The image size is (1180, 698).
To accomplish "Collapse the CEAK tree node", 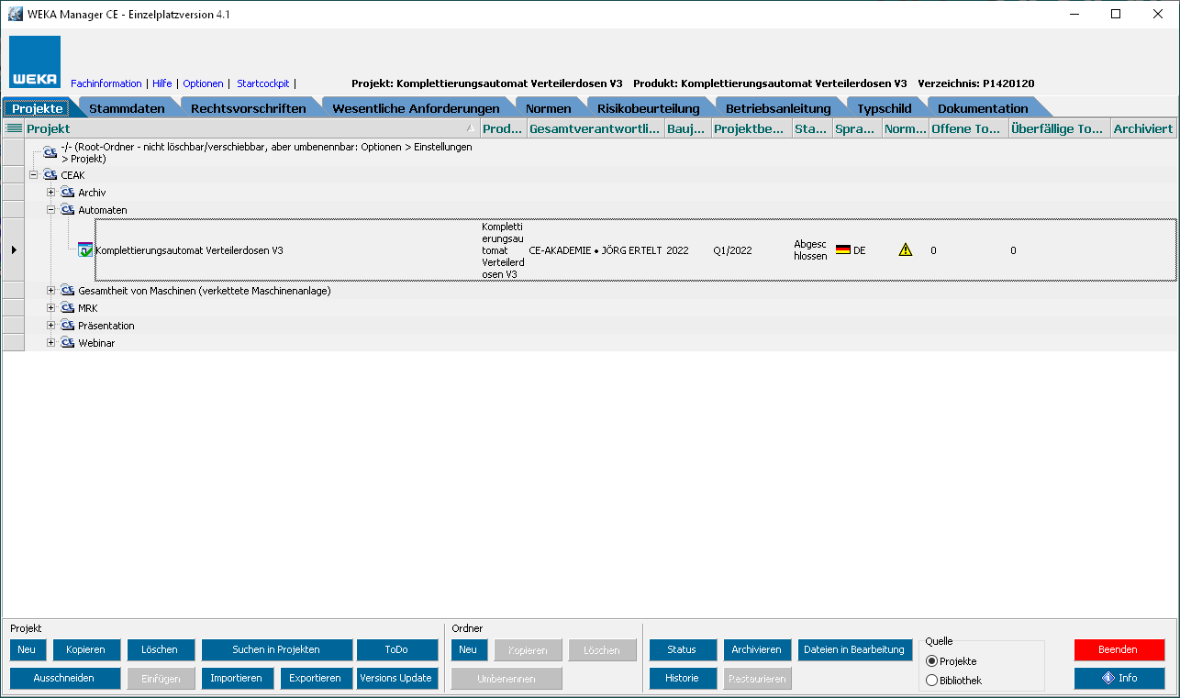I will point(34,175).
